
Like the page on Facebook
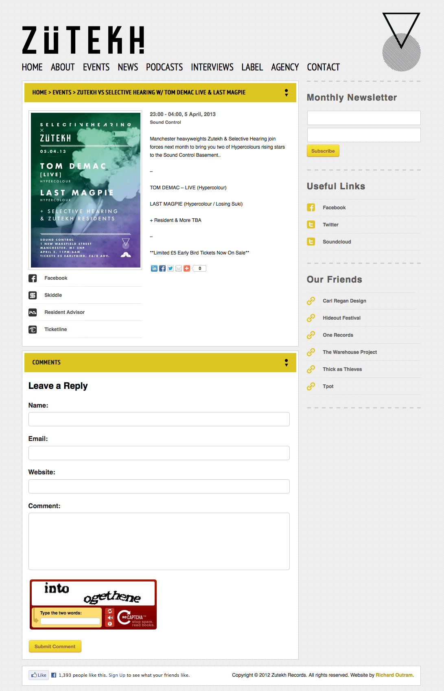39,675
